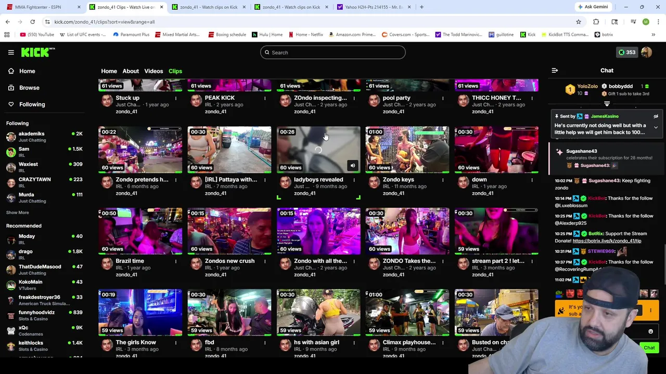Screen dimensions: 666x374
Task: Go back with browser back arrow
Action: (8, 22)
